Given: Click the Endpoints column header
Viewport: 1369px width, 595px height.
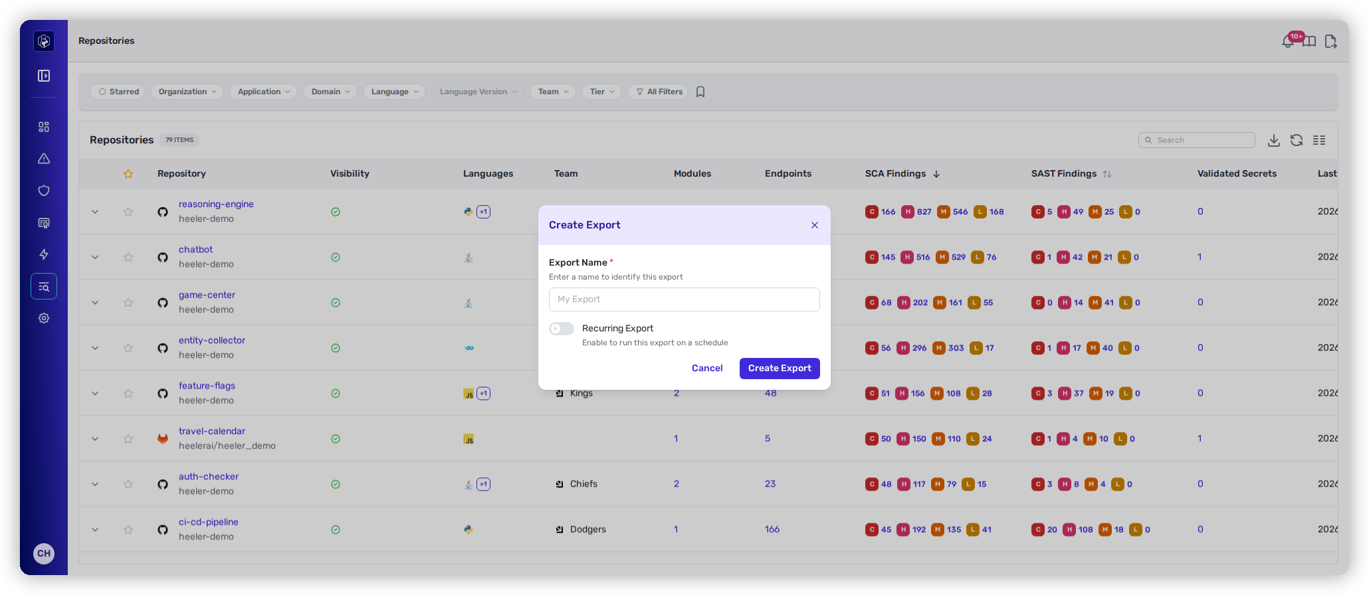Looking at the screenshot, I should pyautogui.click(x=788, y=174).
